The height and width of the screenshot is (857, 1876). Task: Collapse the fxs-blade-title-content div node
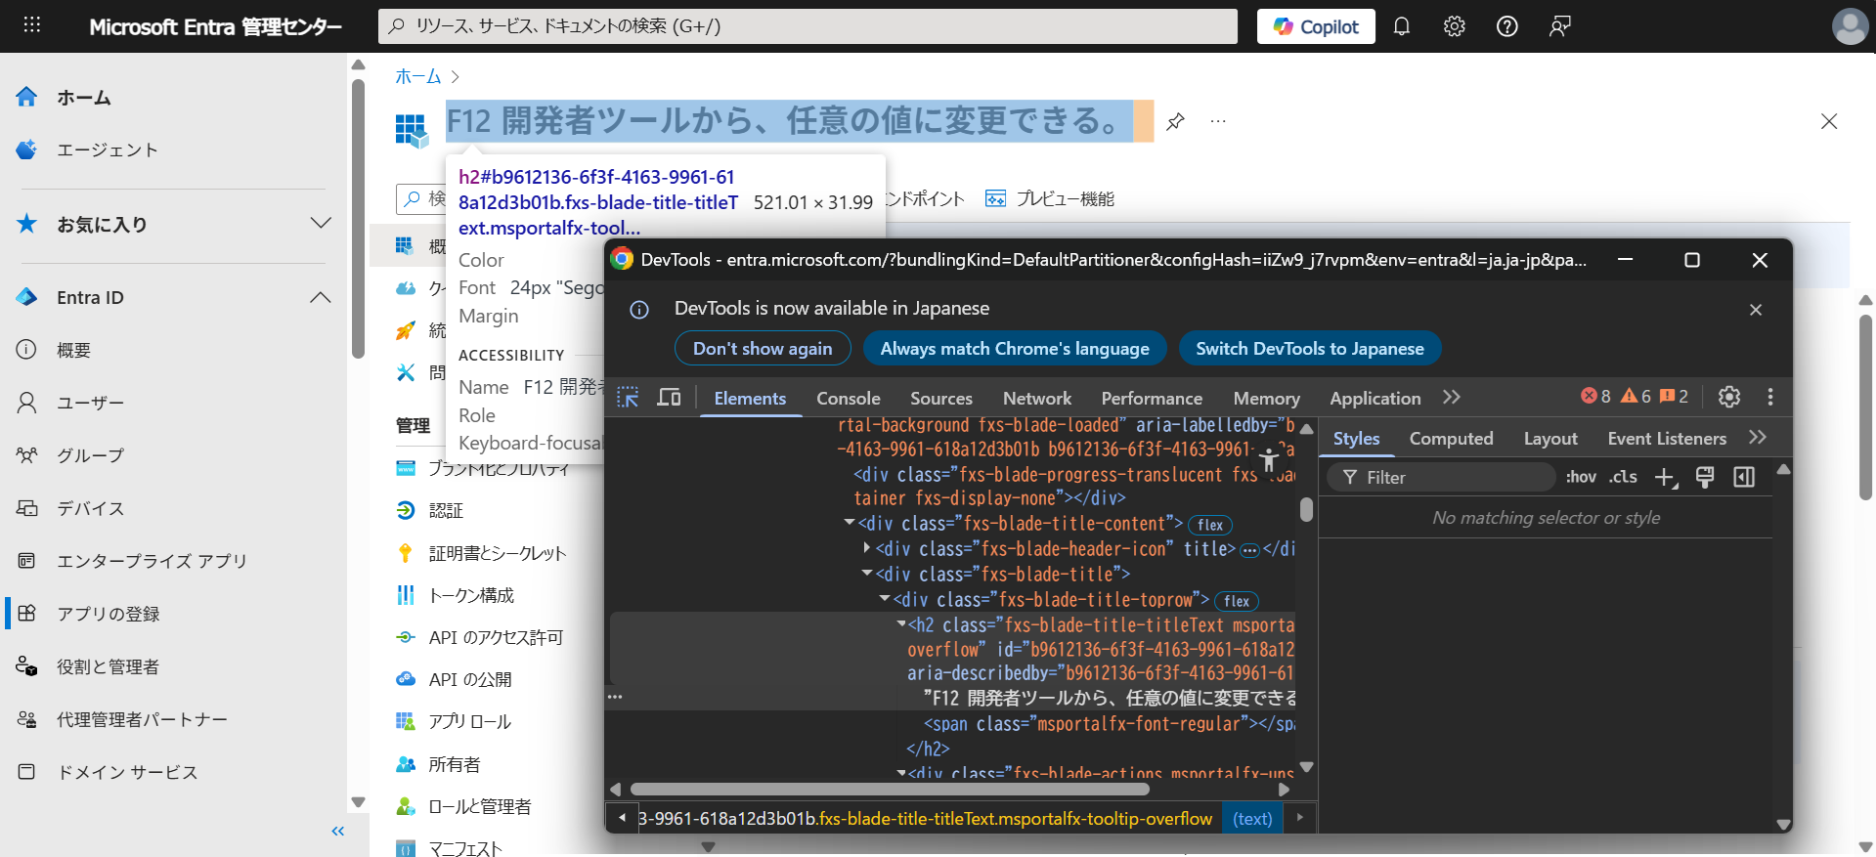point(850,523)
